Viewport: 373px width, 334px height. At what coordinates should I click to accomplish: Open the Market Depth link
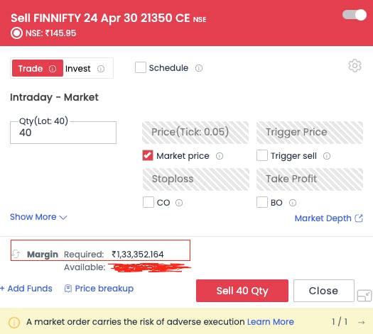pos(328,218)
